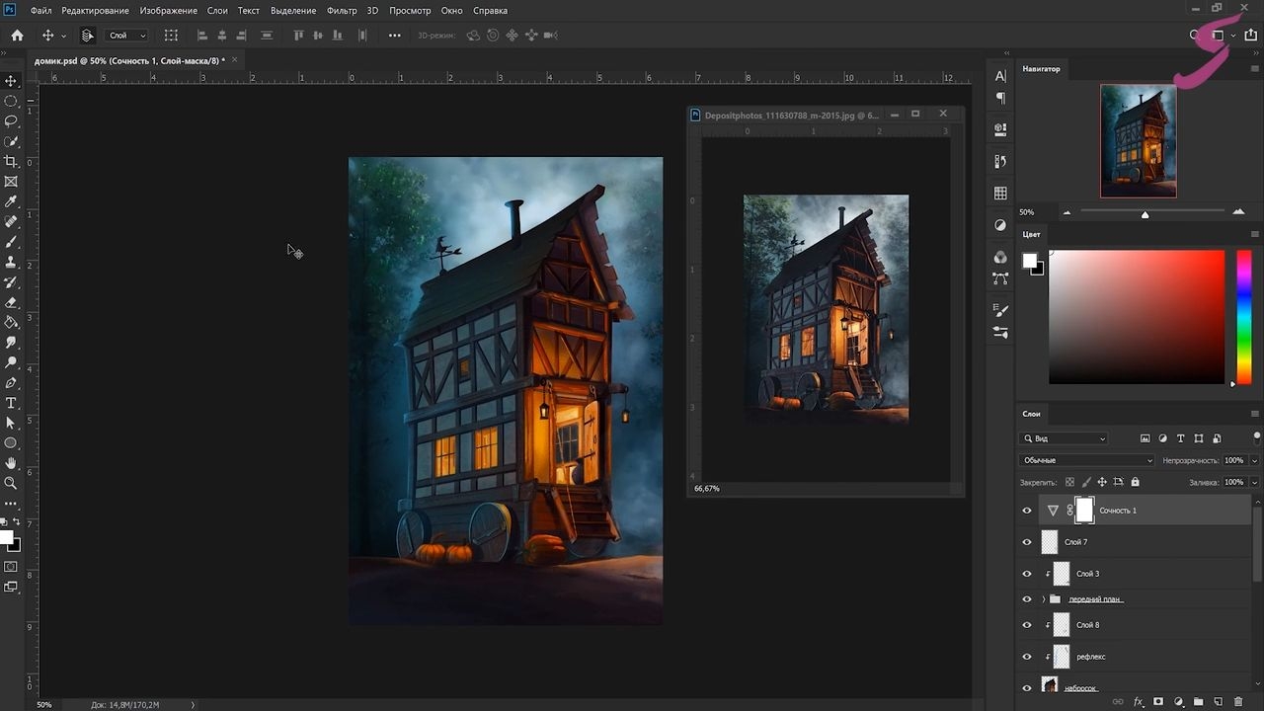
Task: Open the Непрозрачность opacity dropdown arrow
Action: point(1254,460)
